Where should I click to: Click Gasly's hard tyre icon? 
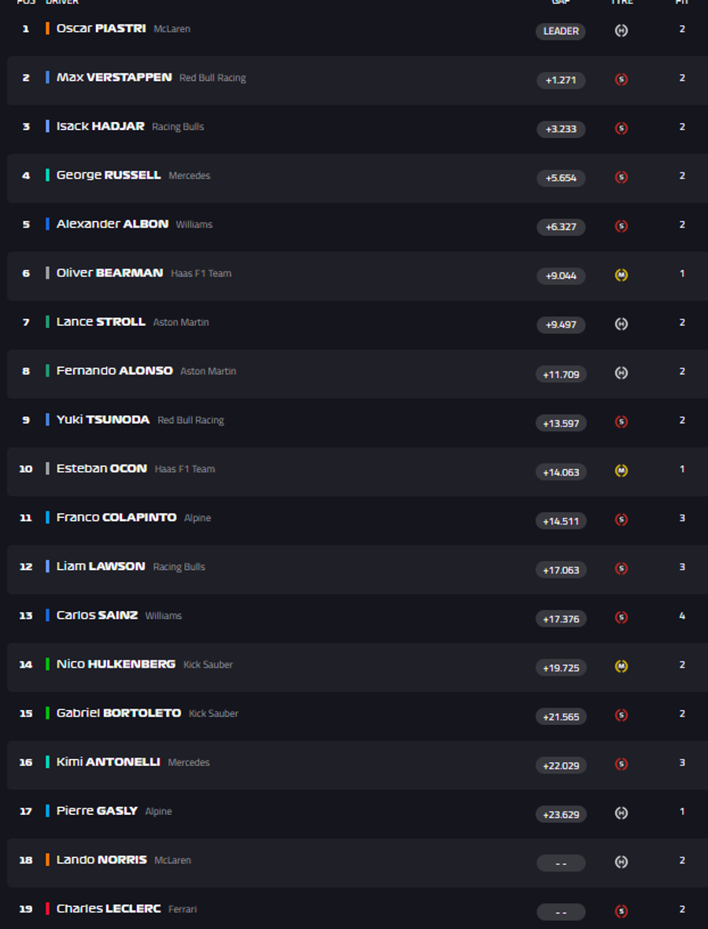pyautogui.click(x=621, y=813)
